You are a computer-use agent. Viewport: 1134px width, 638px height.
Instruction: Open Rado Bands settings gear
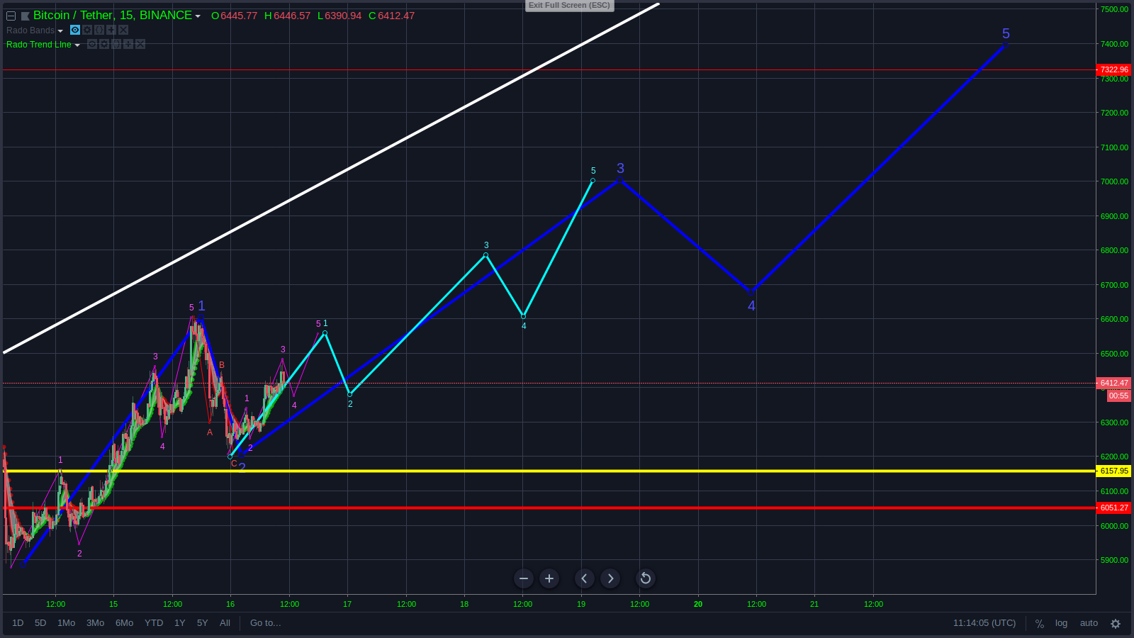coord(87,30)
